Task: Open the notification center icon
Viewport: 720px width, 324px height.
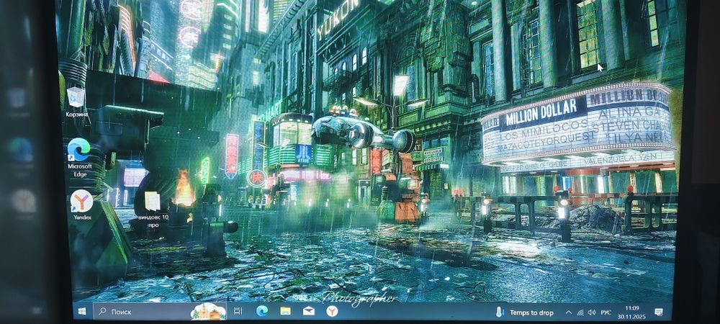Action: click(659, 312)
